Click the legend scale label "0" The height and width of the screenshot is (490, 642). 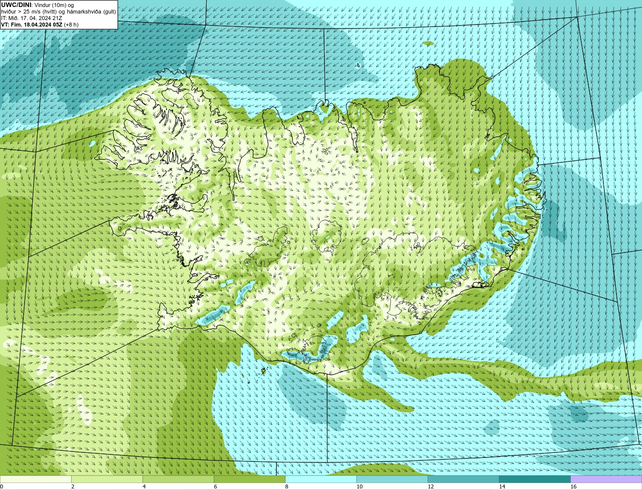2,486
